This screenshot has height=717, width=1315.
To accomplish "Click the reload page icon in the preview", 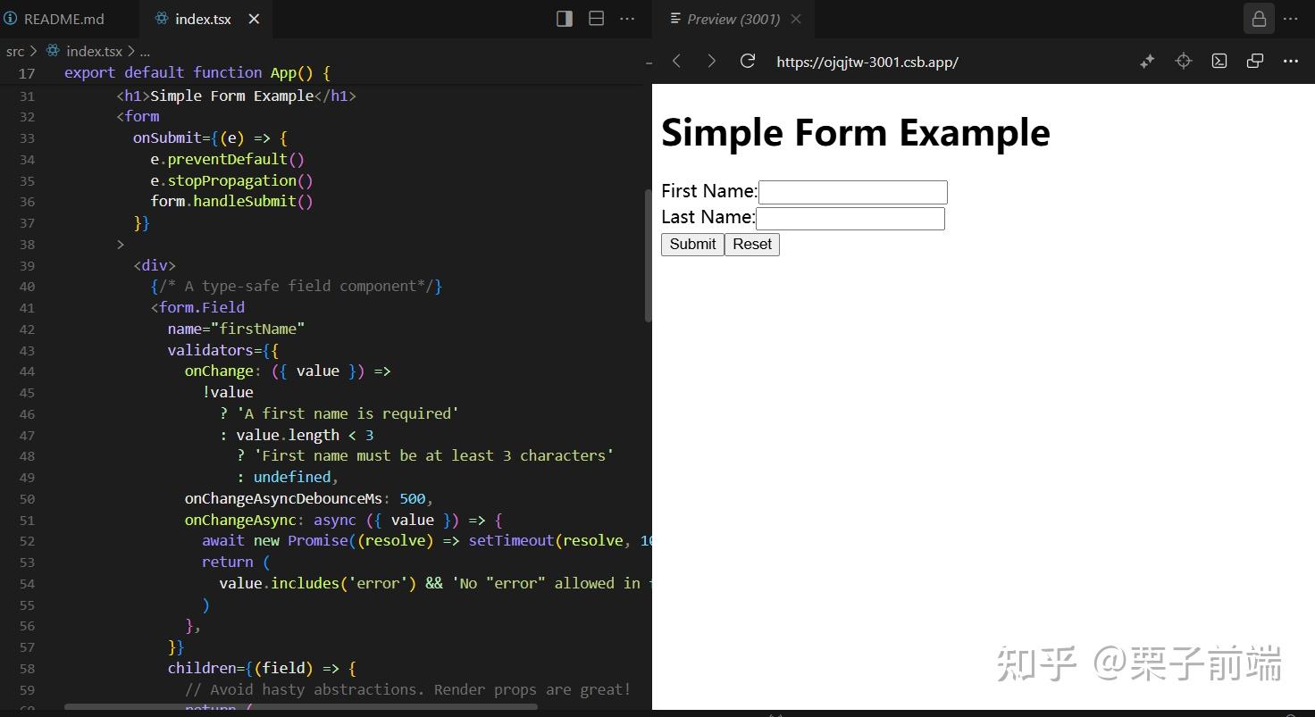I will [748, 61].
